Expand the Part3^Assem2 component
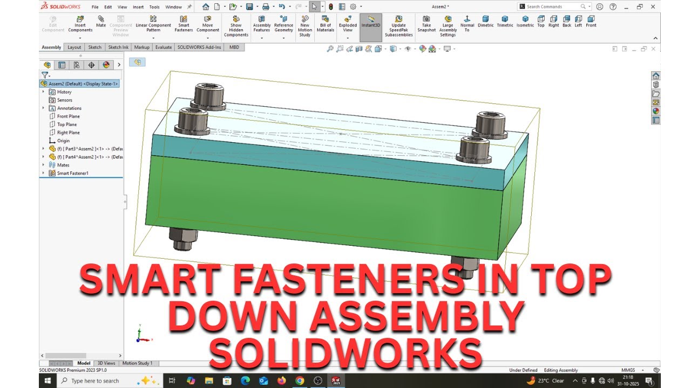This screenshot has width=691, height=388. click(43, 149)
